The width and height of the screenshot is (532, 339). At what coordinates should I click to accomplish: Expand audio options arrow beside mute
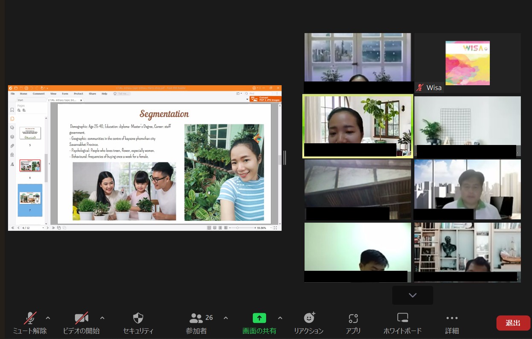[x=48, y=318]
